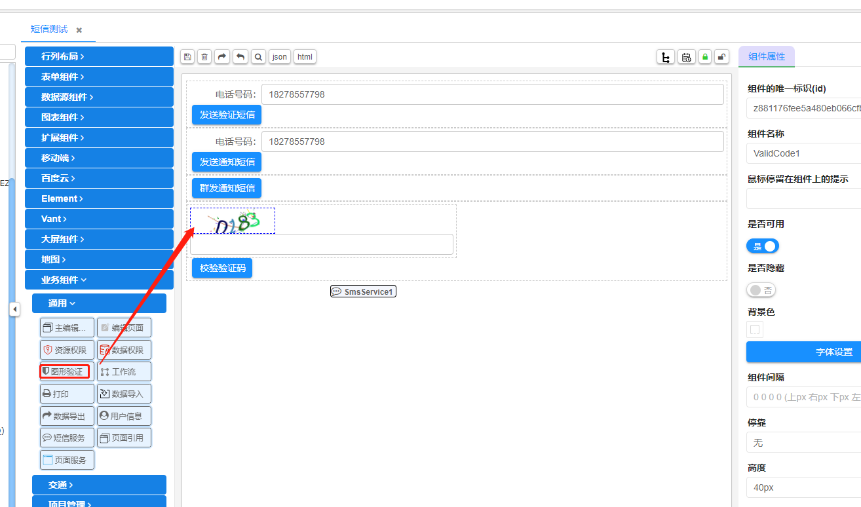The height and width of the screenshot is (507, 861).
Task: Select the 打印 print component
Action: point(67,394)
